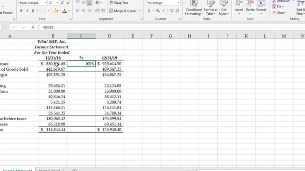Select cell with value 925,614.50

click(110, 64)
